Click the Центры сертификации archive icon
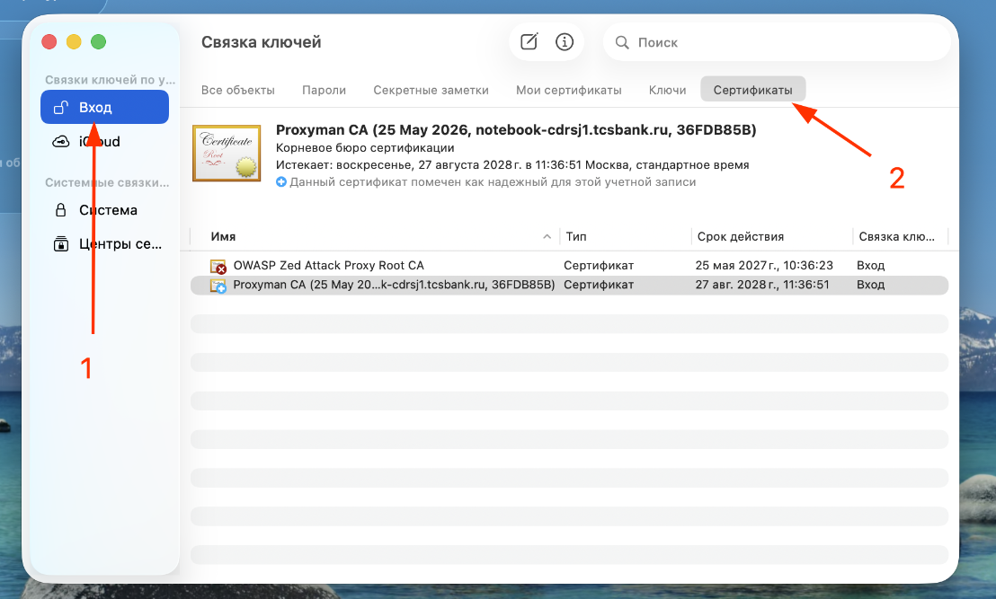Image resolution: width=996 pixels, height=599 pixels. (x=61, y=243)
